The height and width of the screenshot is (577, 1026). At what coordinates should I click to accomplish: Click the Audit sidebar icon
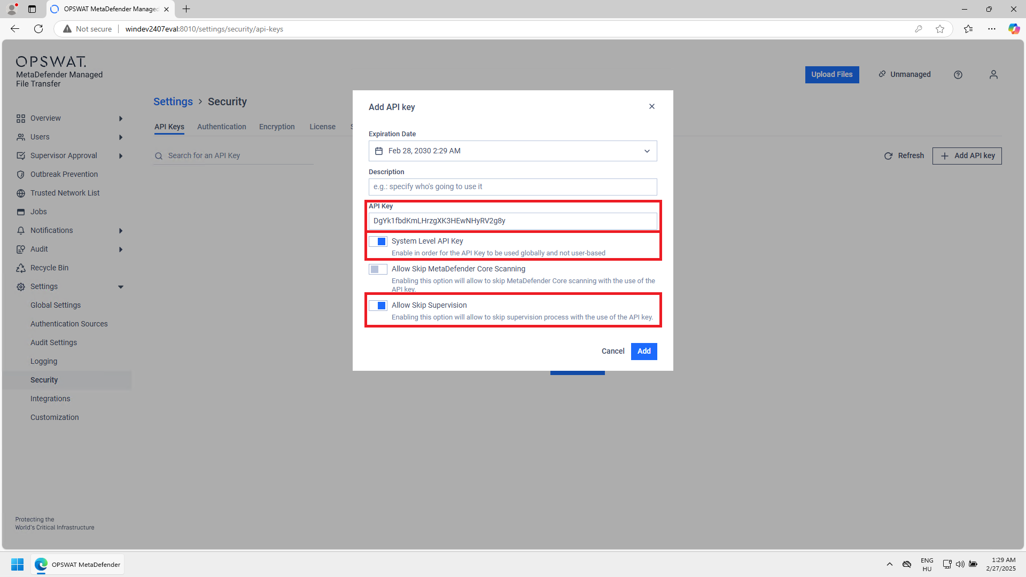coord(21,249)
